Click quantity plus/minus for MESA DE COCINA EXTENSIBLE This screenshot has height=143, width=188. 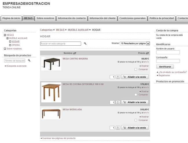coord(118,102)
